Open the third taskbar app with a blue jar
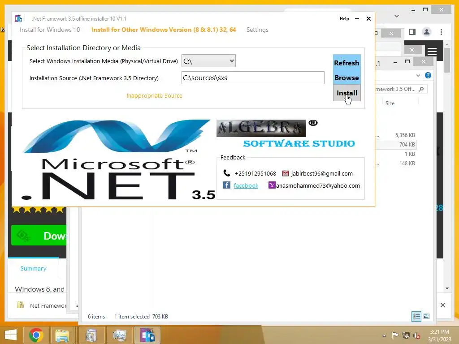 tap(91, 335)
